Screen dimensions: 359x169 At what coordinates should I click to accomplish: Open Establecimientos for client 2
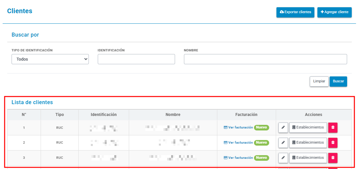(x=308, y=143)
